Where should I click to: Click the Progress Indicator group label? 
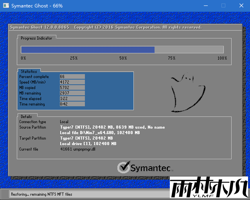36,38
